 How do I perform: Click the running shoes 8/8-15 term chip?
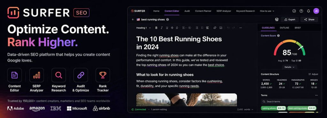(x=273, y=108)
